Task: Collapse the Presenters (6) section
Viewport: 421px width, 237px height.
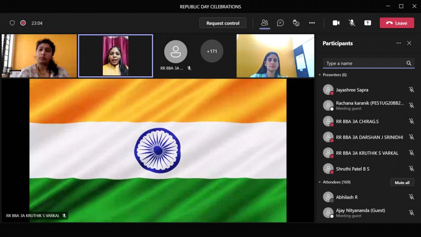Action: coord(320,75)
